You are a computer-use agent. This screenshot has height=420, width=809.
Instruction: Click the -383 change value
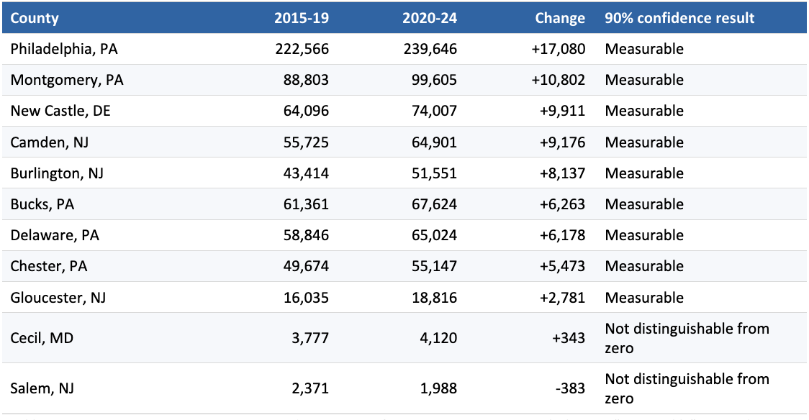coord(570,388)
